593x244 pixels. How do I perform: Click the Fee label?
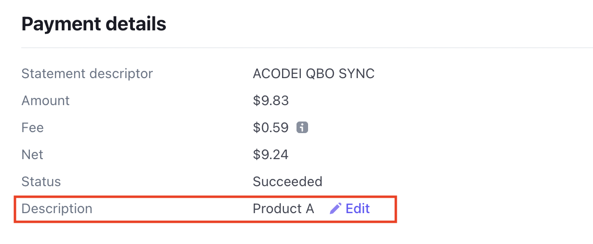click(33, 128)
